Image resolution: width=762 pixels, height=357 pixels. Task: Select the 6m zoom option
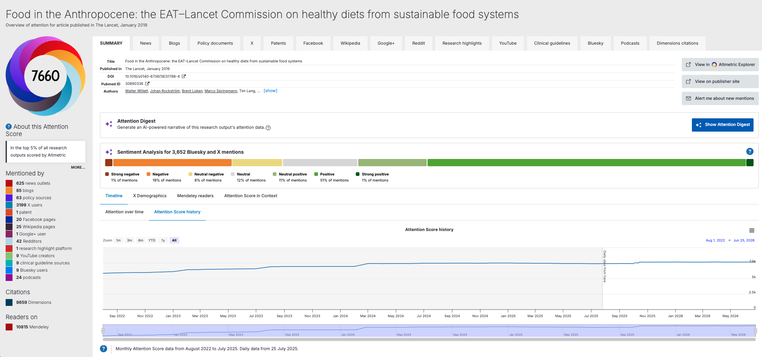click(141, 240)
